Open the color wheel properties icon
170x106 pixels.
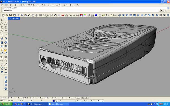pyautogui.click(x=85, y=15)
